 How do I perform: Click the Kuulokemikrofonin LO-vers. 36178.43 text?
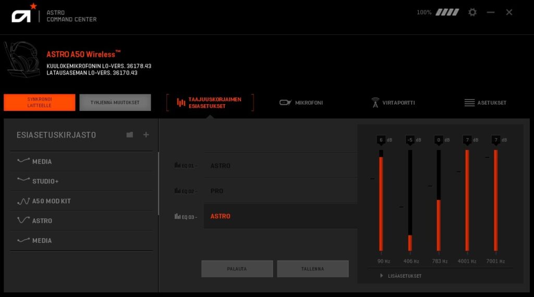(99, 66)
